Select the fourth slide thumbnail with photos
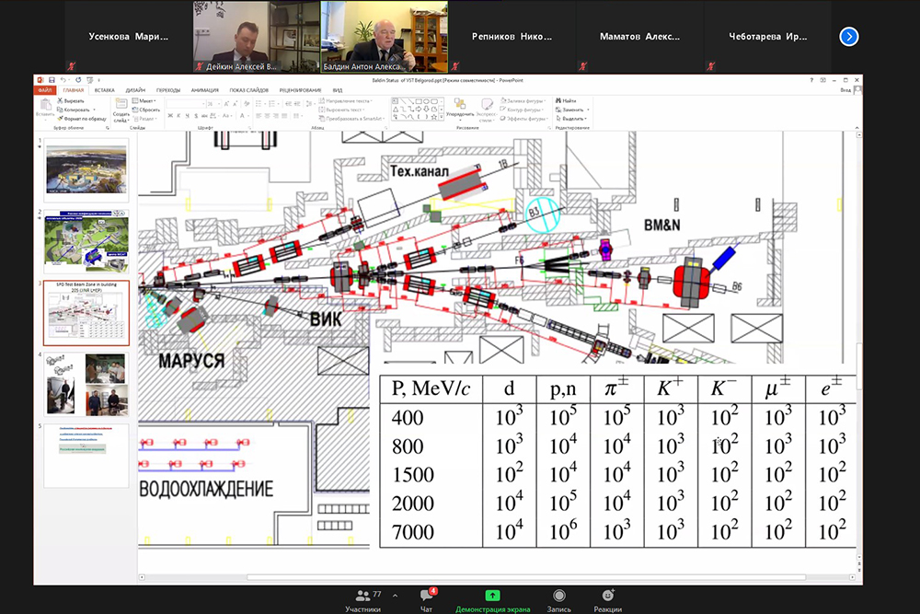 point(87,384)
